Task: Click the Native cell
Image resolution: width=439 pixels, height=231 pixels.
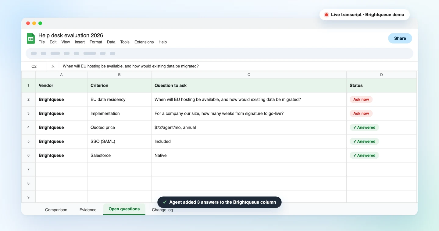Action: tap(249, 155)
